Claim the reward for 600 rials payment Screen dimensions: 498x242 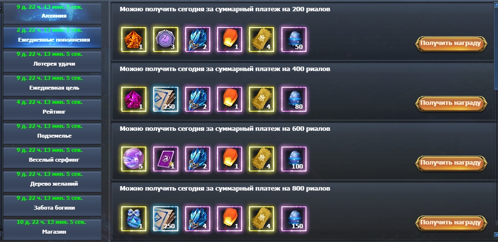(x=451, y=163)
